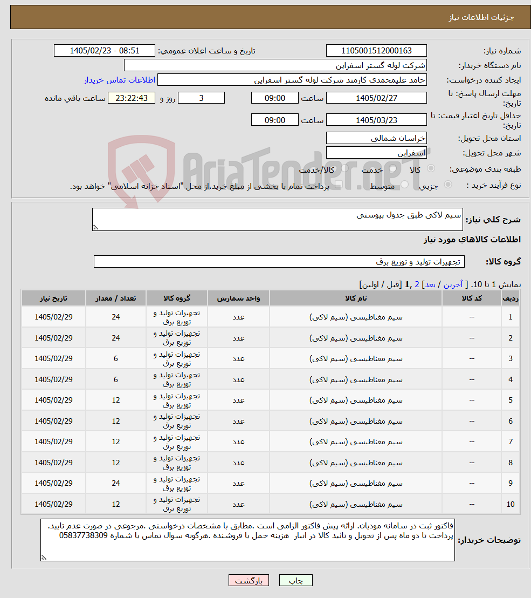Click the buyer organization name field

pyautogui.click(x=275, y=65)
